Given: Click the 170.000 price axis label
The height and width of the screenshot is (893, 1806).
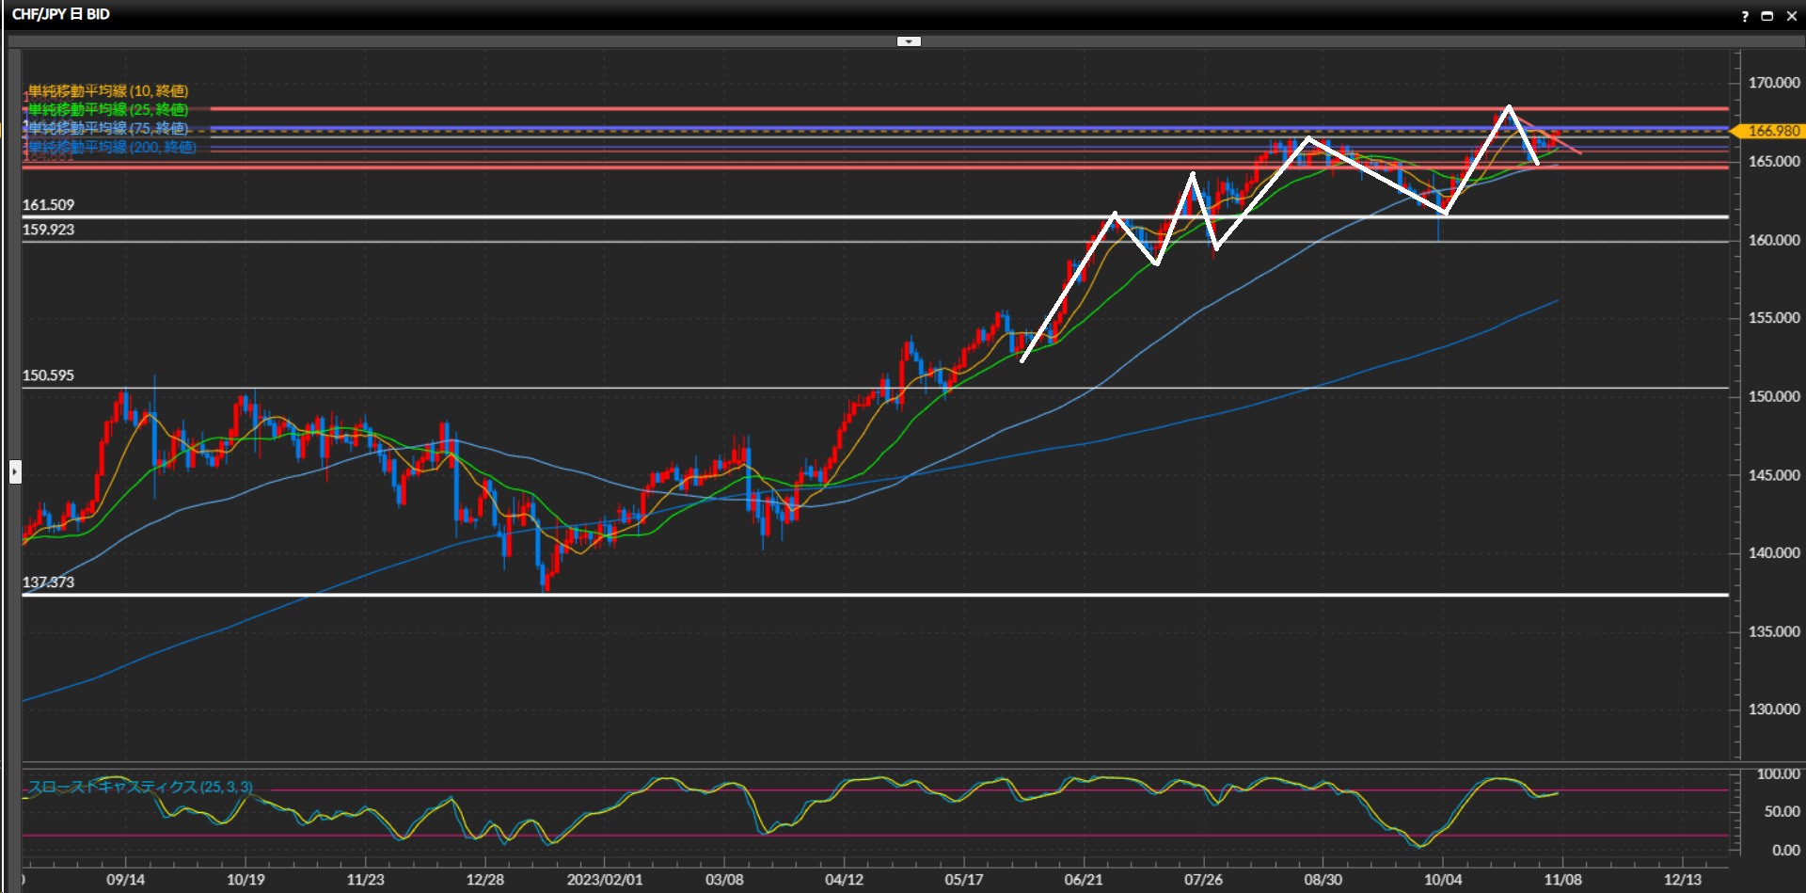Looking at the screenshot, I should [1773, 83].
